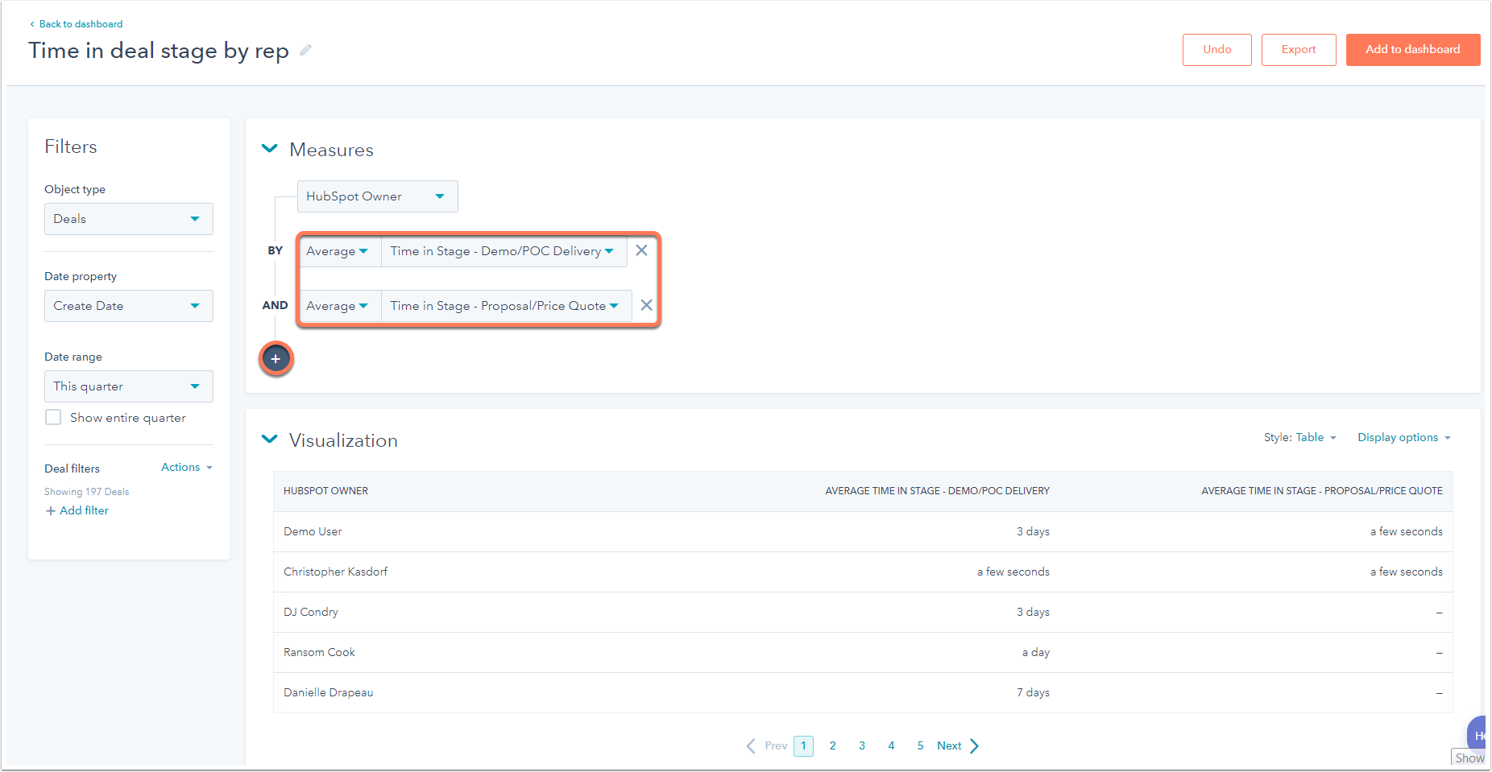Collapse the Measures section chevron

tap(270, 149)
